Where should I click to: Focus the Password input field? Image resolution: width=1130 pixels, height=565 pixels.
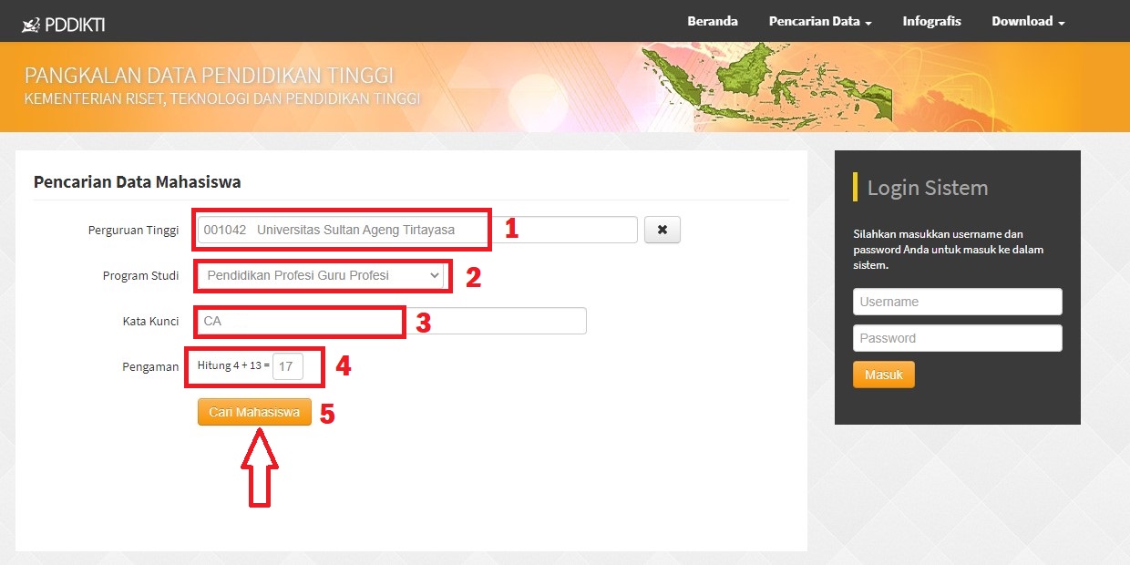coord(957,337)
